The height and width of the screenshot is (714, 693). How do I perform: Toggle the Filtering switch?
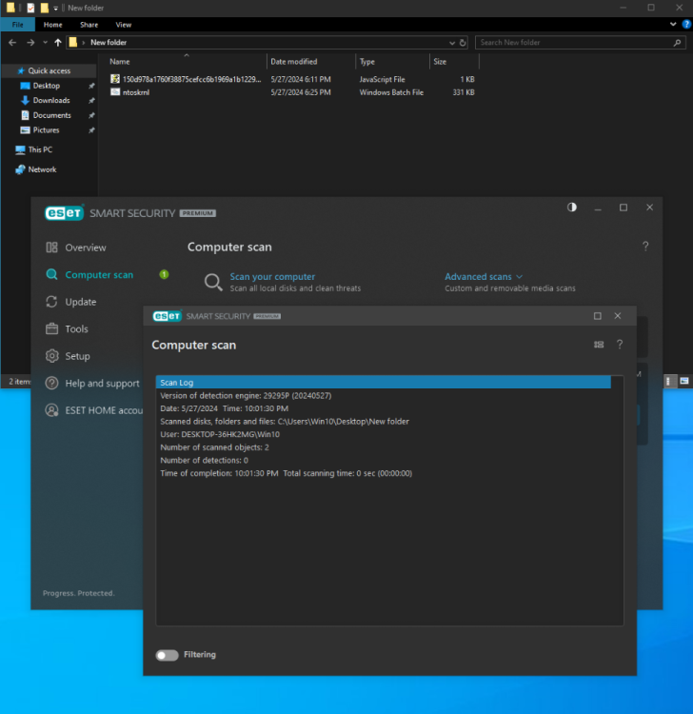coord(168,655)
